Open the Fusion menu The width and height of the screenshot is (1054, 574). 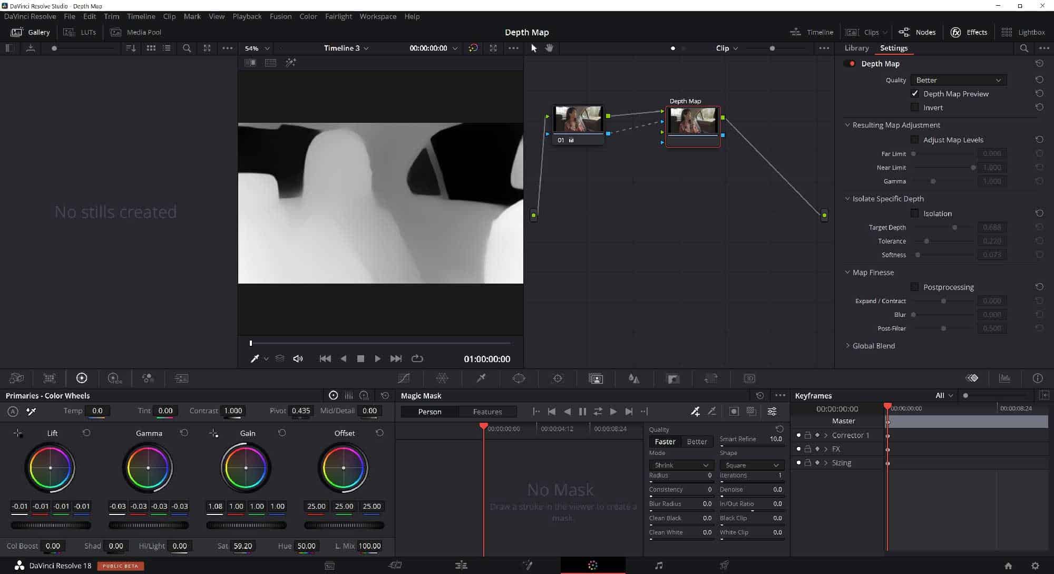pos(280,16)
